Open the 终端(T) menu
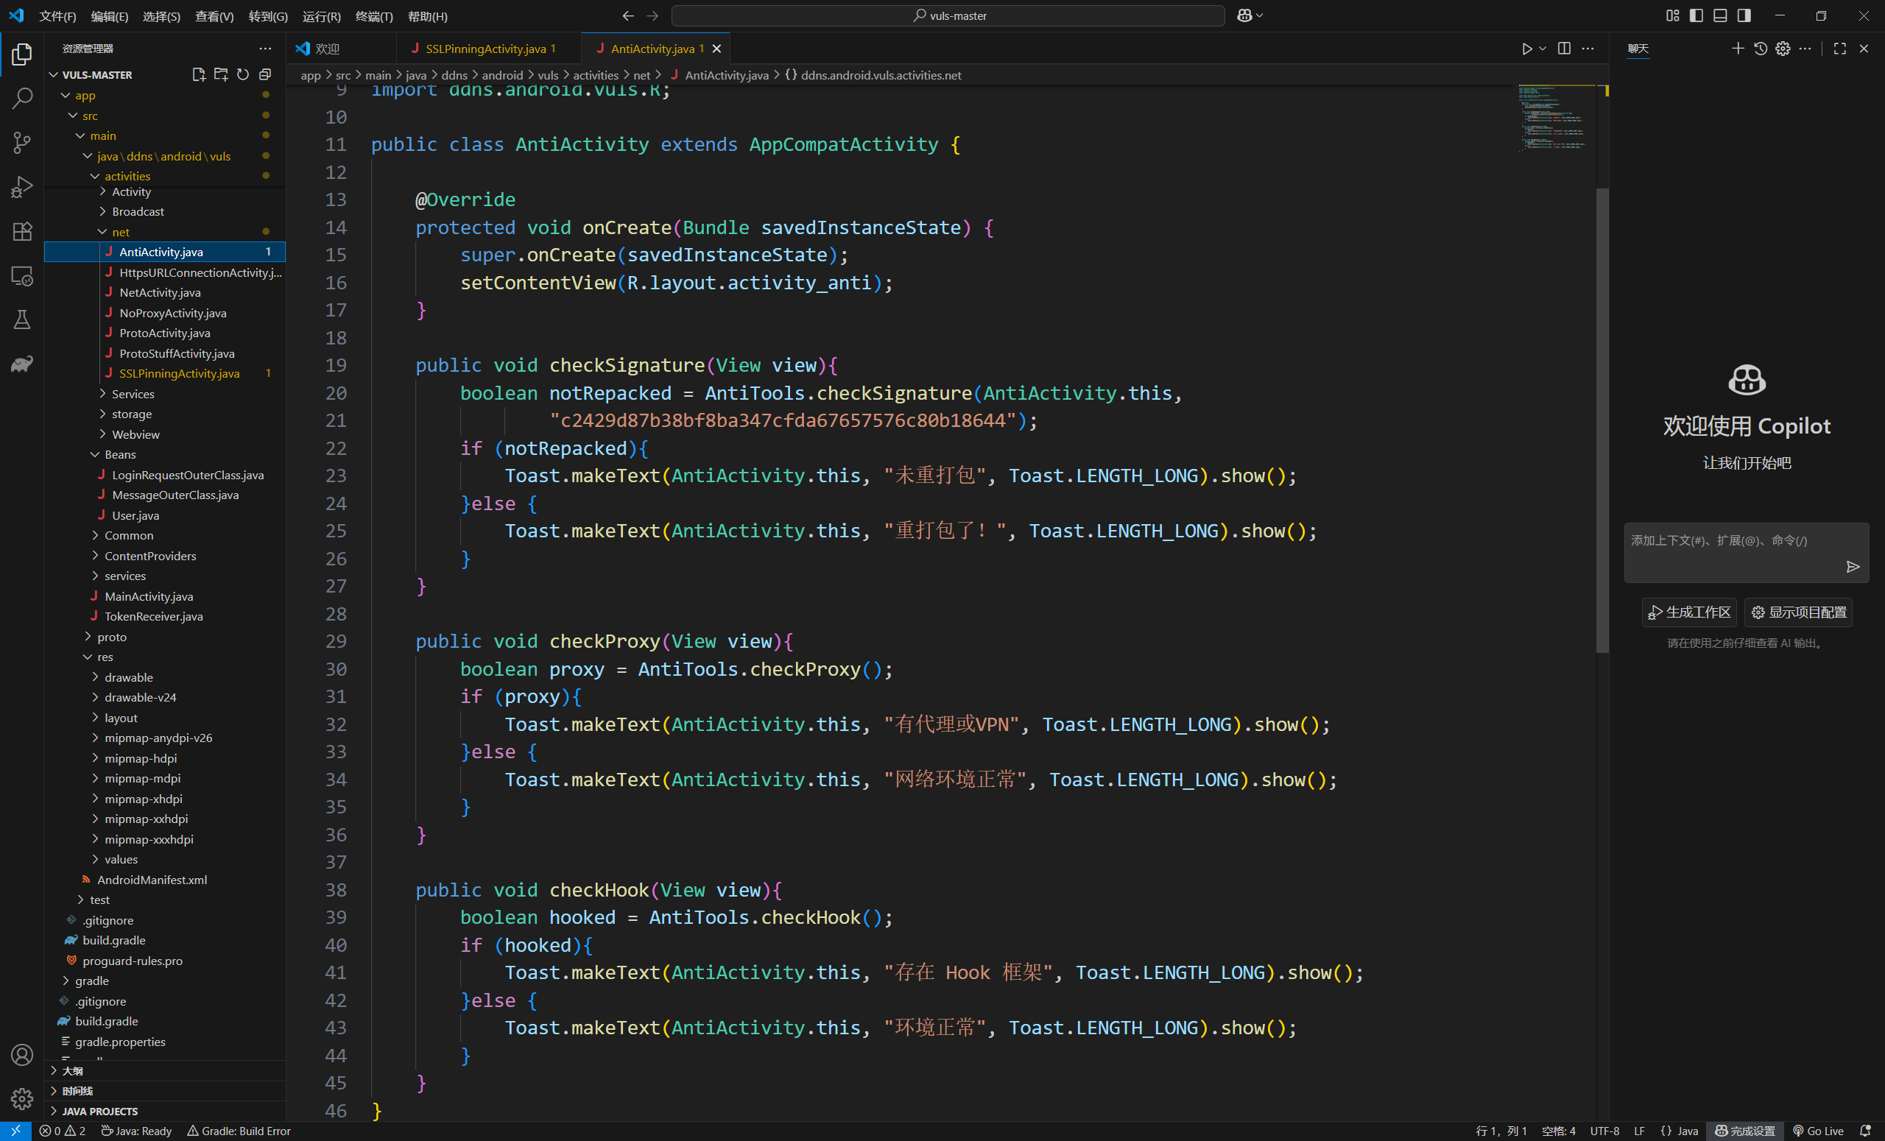The image size is (1885, 1141). click(x=374, y=16)
